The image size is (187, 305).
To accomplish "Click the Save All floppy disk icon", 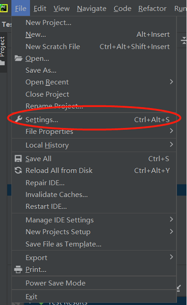I will [18, 159].
